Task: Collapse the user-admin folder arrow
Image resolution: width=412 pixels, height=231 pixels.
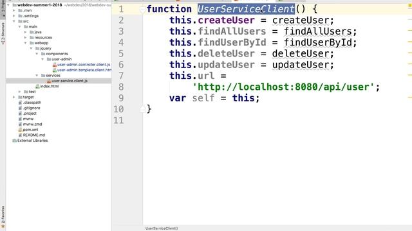Action: (x=43, y=59)
